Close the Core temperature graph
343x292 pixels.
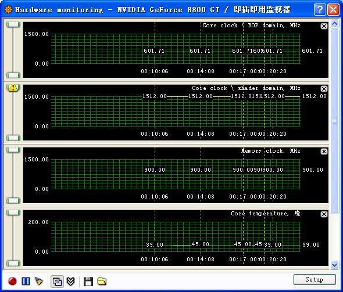[x=324, y=214]
